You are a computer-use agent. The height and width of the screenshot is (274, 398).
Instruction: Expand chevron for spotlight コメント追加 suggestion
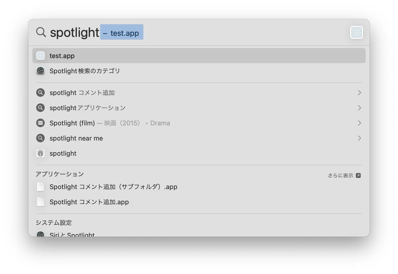coord(359,93)
